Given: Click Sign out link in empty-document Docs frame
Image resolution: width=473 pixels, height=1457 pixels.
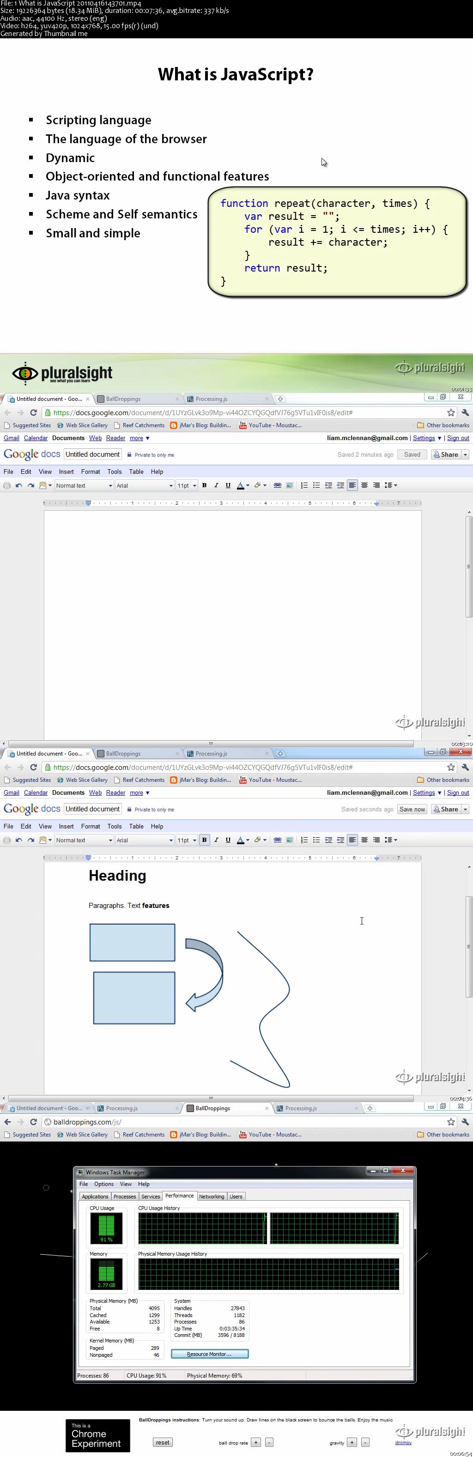Looking at the screenshot, I should [x=458, y=438].
